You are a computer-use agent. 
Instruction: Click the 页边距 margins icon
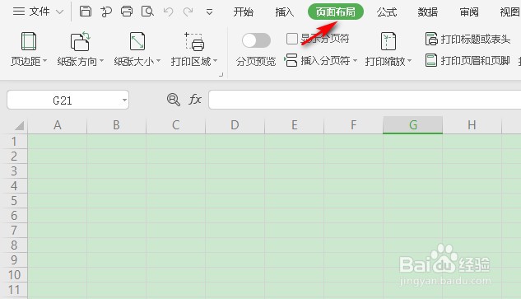(29, 41)
